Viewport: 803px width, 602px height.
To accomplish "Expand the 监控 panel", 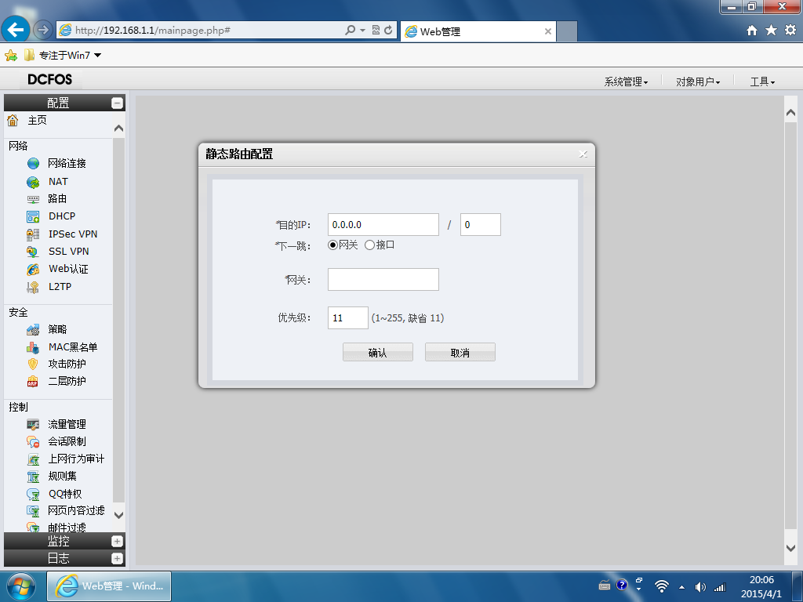I will 118,541.
